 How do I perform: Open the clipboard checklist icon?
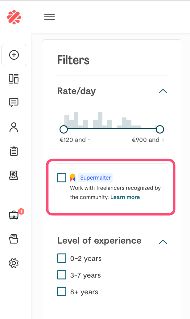tap(14, 151)
